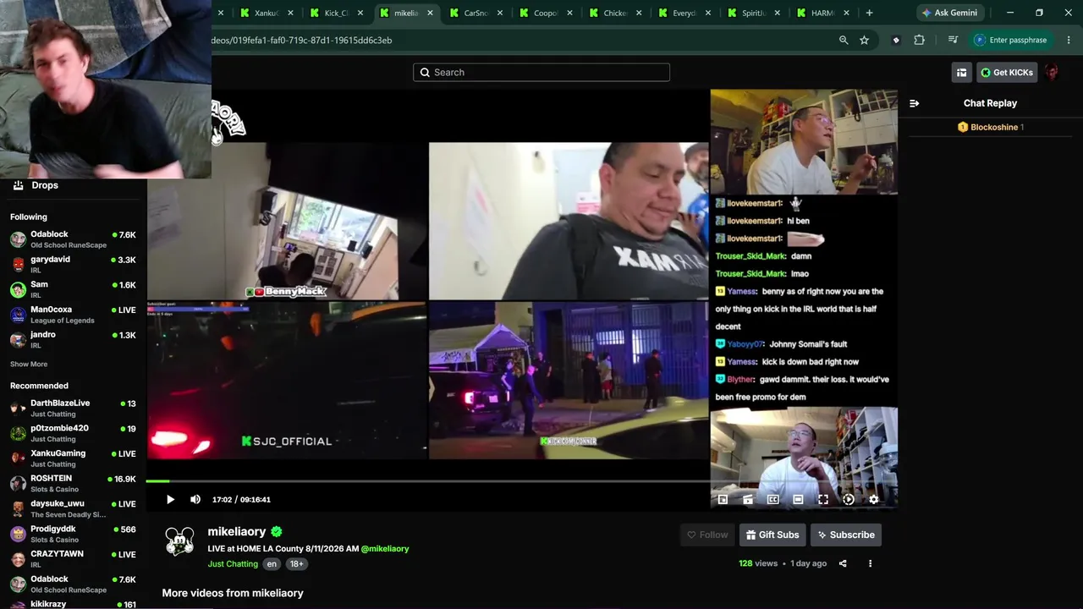Click the Enter passphrase profile button

click(1011, 40)
